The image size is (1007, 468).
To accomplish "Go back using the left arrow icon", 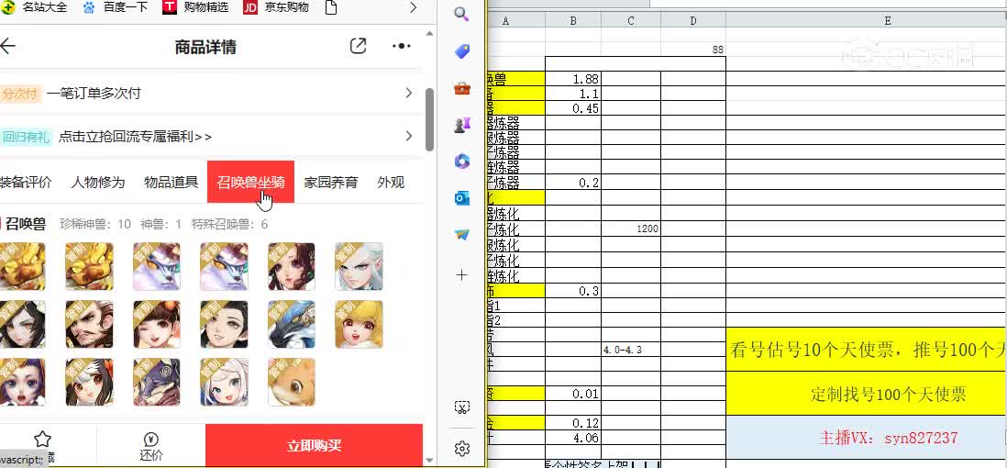I will tap(7, 46).
